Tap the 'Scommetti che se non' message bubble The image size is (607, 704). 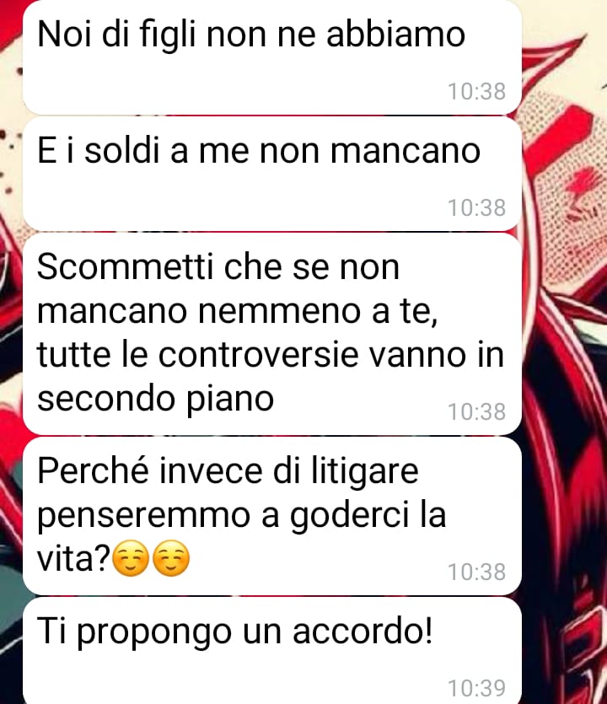click(x=272, y=334)
